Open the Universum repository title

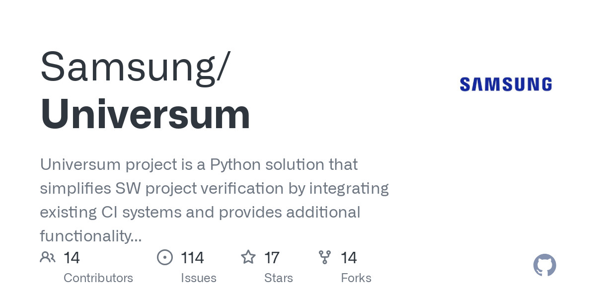coord(145,114)
